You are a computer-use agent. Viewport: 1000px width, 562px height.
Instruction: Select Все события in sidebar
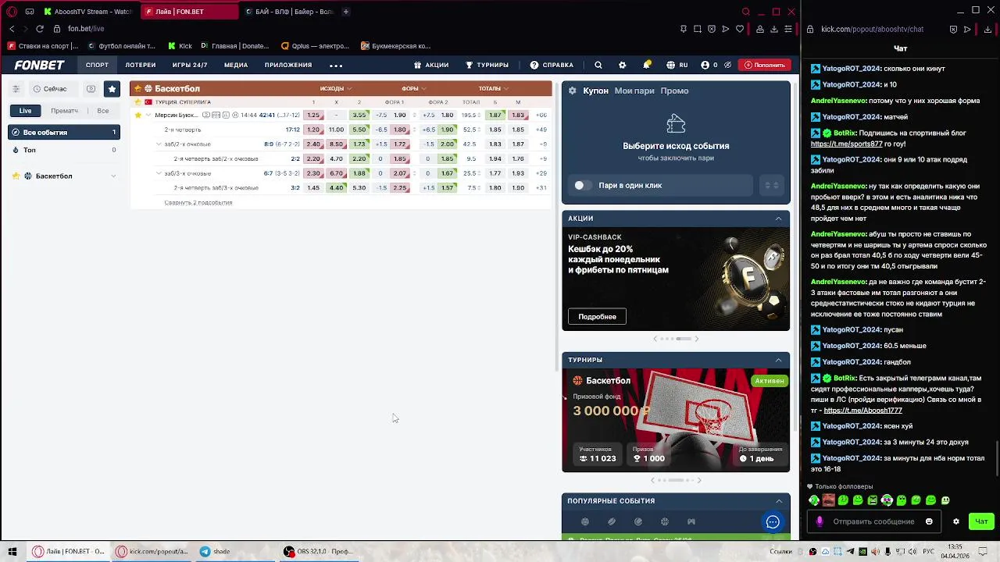click(64, 132)
